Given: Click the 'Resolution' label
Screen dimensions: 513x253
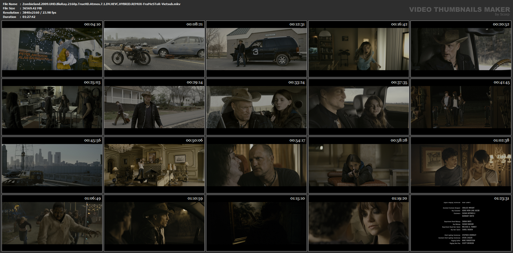Looking at the screenshot, I should [11, 13].
